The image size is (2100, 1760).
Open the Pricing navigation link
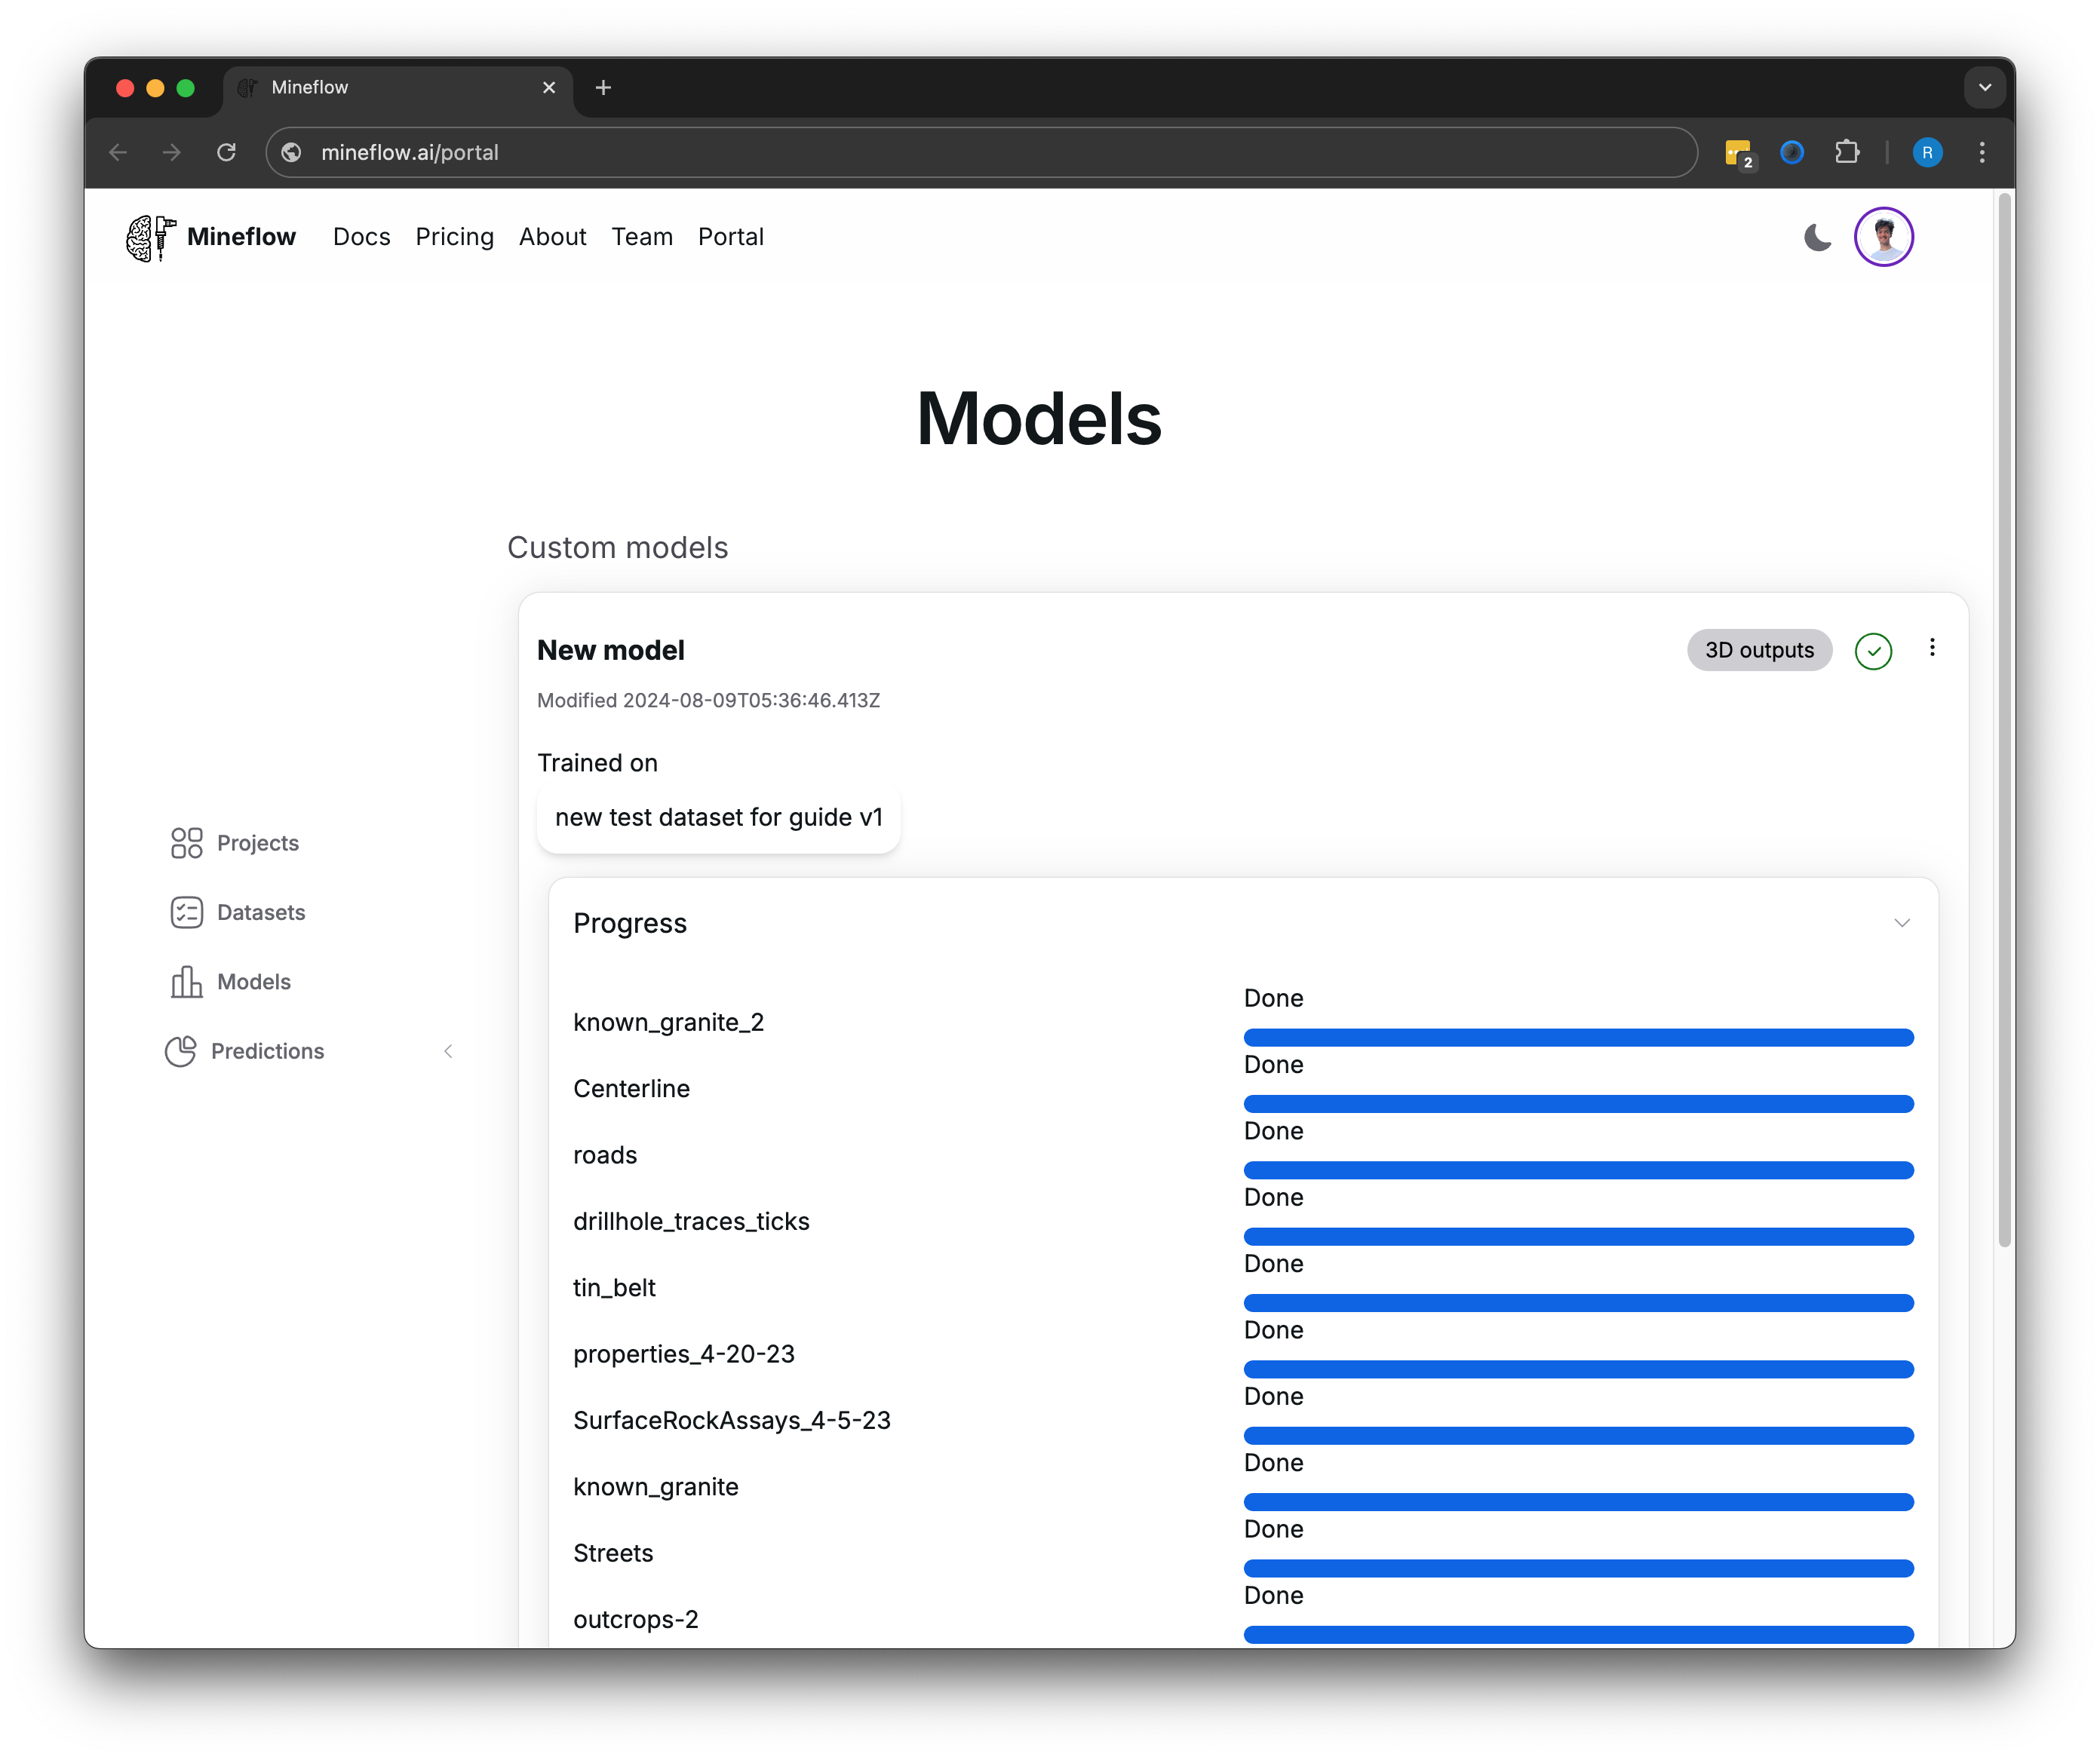point(454,237)
